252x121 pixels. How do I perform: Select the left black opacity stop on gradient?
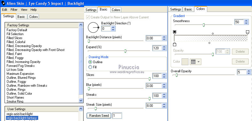point(174,33)
